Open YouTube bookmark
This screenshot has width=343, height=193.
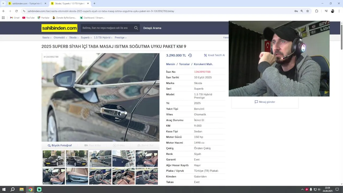28,18
